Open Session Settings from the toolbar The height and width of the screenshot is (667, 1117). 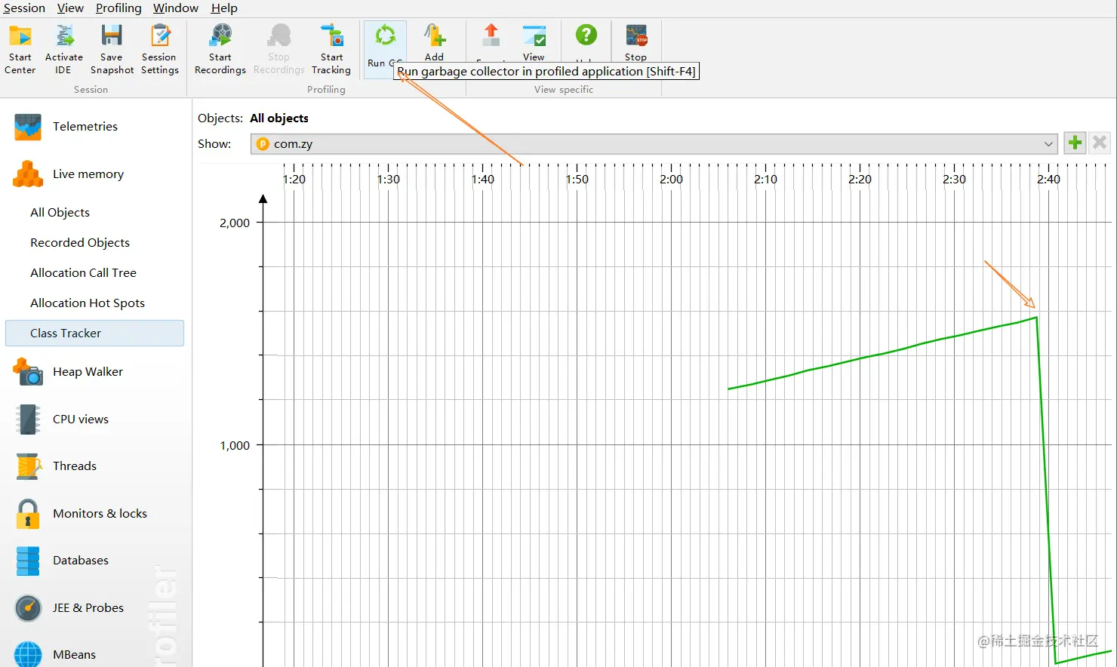click(159, 50)
